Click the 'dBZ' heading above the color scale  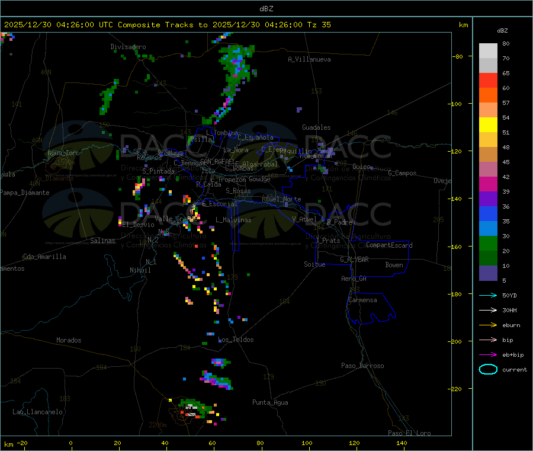[502, 31]
